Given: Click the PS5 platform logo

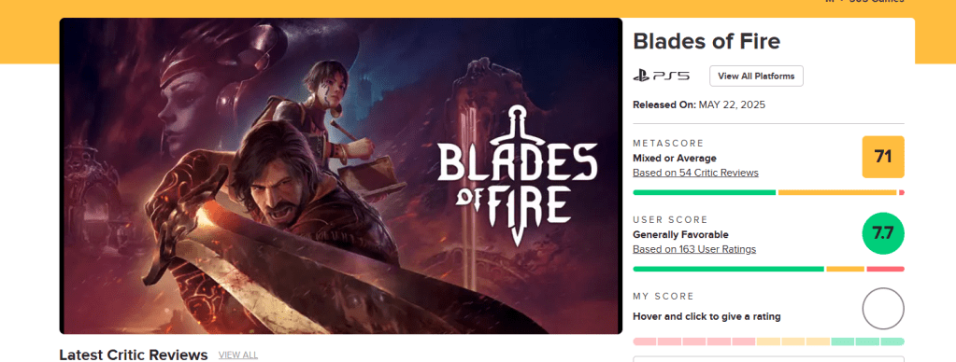Looking at the screenshot, I should pos(661,77).
